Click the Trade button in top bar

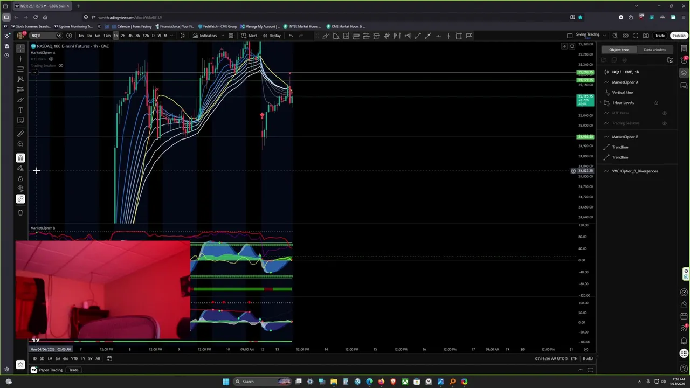(660, 36)
